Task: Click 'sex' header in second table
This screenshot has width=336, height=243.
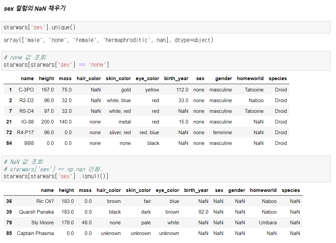Action: point(219,190)
